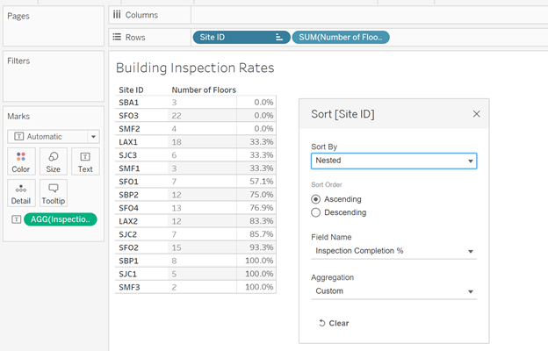Click the sort icon on Site ID pill

(279, 37)
